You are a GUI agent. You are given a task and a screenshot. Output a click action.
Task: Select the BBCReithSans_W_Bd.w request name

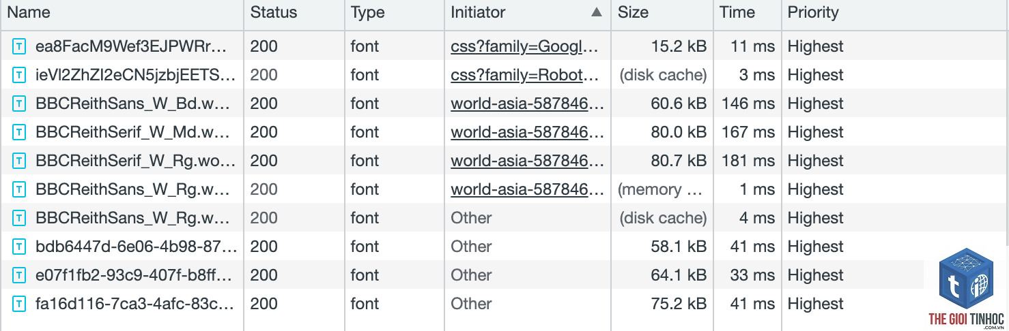pos(132,104)
